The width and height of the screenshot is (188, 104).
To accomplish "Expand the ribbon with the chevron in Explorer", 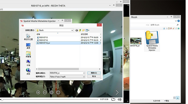I will 176,21.
